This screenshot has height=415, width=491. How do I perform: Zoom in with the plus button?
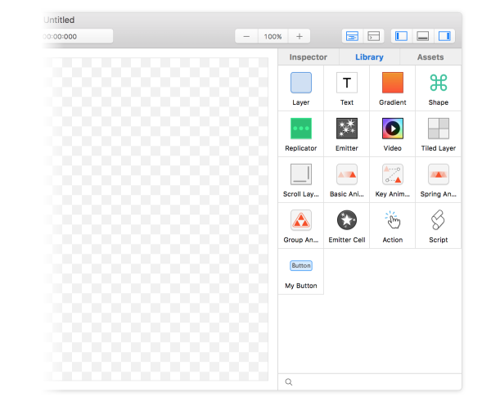coord(300,36)
